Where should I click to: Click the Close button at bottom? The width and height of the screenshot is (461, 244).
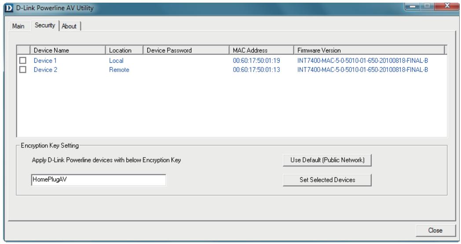(x=435, y=230)
